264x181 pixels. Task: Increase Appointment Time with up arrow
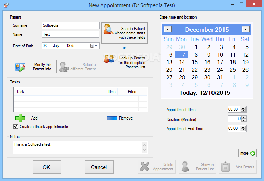point(243,108)
